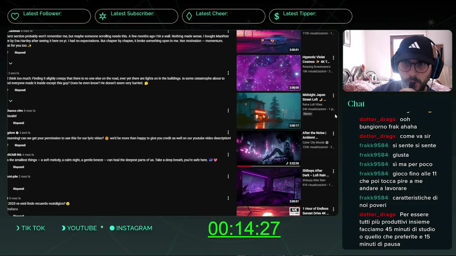Click the dollar icon beside Latest Tipper
Viewport: 456px width, 256px height.
[x=276, y=16]
